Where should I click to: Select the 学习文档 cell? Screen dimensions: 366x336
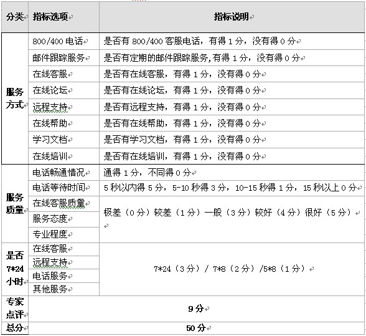63,140
